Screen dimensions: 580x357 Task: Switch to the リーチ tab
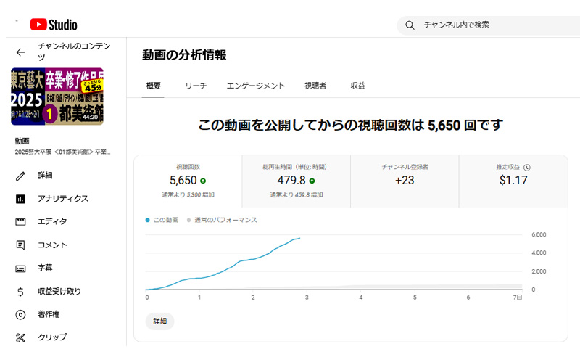point(196,86)
